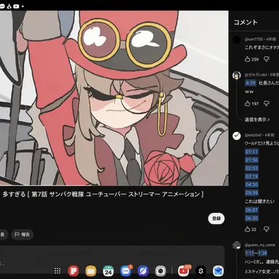Jump to timestamp 03:19
The height and width of the screenshot is (279, 279).
(251, 177)
